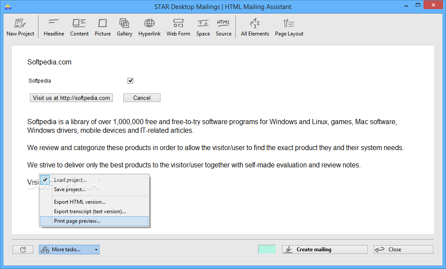Click the Create mailing button
Viewport: 446px width, 269px height.
[x=324, y=250]
